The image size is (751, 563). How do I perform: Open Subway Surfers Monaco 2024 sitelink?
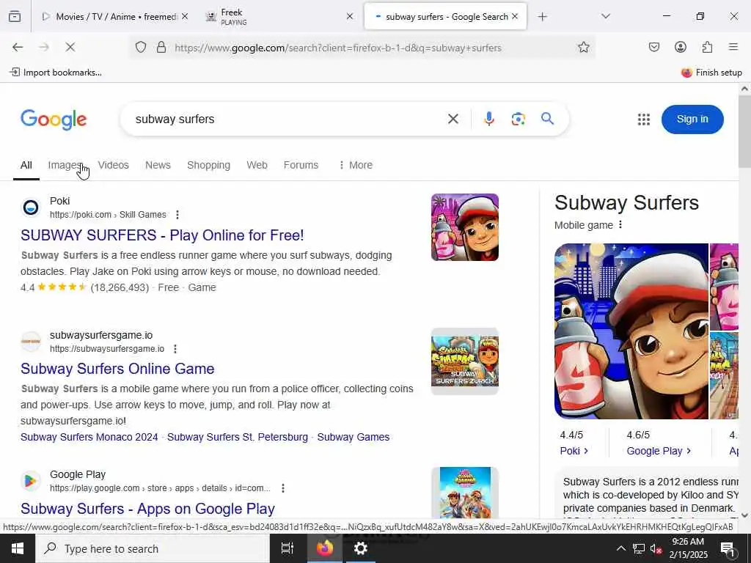pos(89,437)
